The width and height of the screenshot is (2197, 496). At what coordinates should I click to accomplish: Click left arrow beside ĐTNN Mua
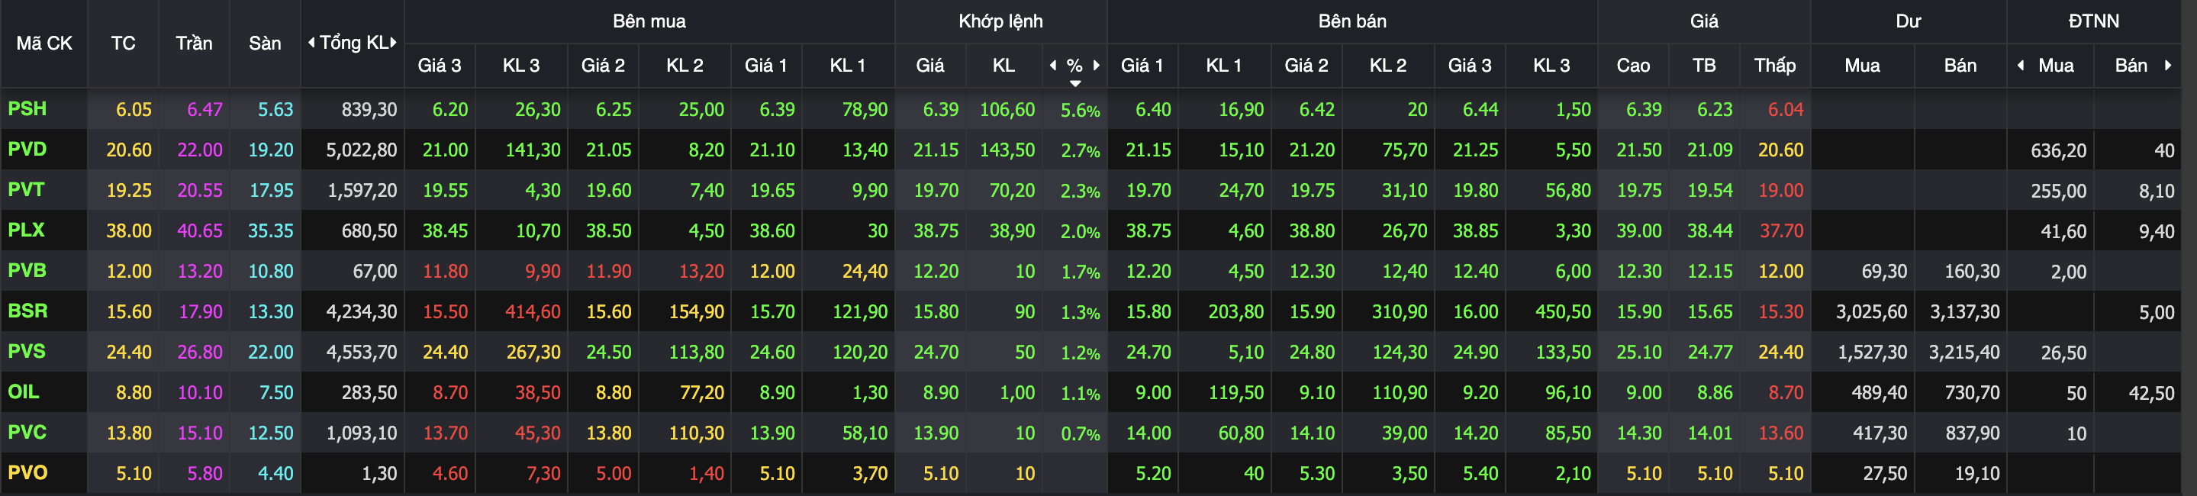click(x=2021, y=66)
